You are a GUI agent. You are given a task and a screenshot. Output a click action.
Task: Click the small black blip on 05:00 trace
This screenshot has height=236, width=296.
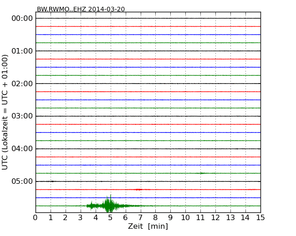click(x=52, y=182)
